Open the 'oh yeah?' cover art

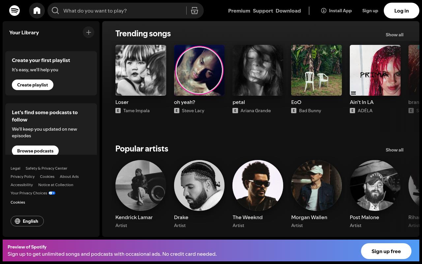click(199, 70)
